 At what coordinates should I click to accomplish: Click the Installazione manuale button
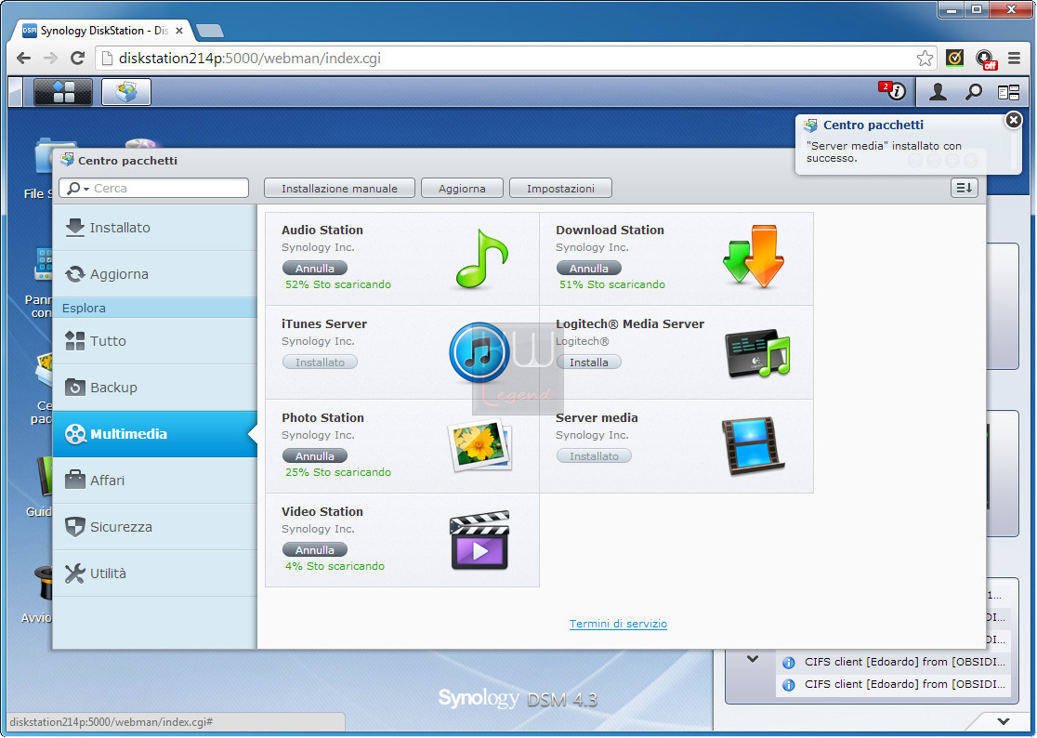pyautogui.click(x=339, y=189)
